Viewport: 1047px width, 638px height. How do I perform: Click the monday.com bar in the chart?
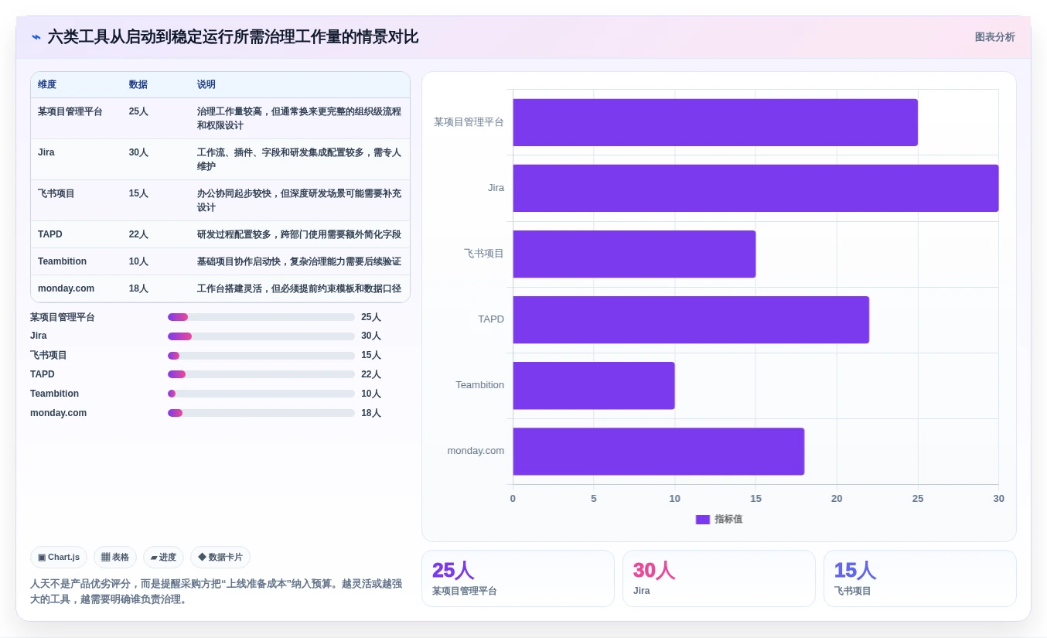click(x=658, y=452)
